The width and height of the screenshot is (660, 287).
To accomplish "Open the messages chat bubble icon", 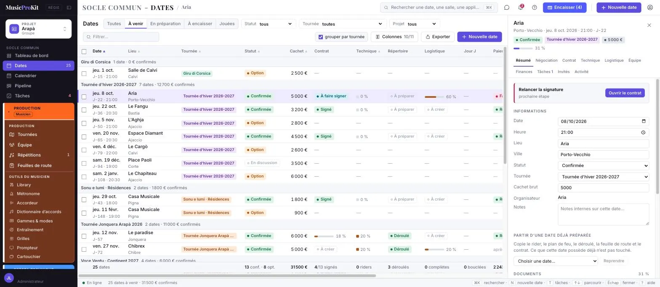I will coord(507,8).
